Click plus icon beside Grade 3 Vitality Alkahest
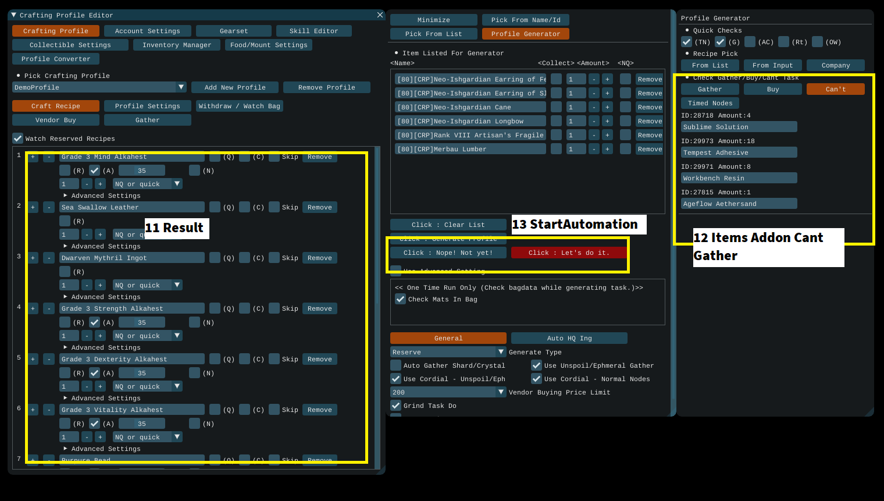 33,410
